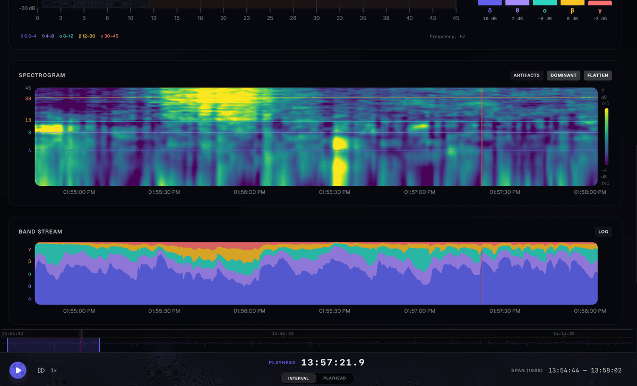Select the γ 30–45 legend entry
637x386 pixels.
point(110,37)
